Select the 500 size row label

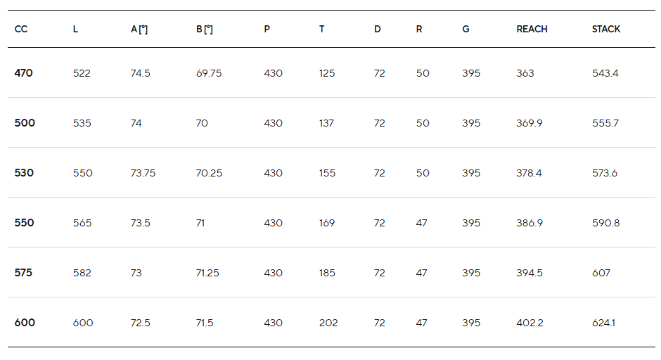(25, 123)
